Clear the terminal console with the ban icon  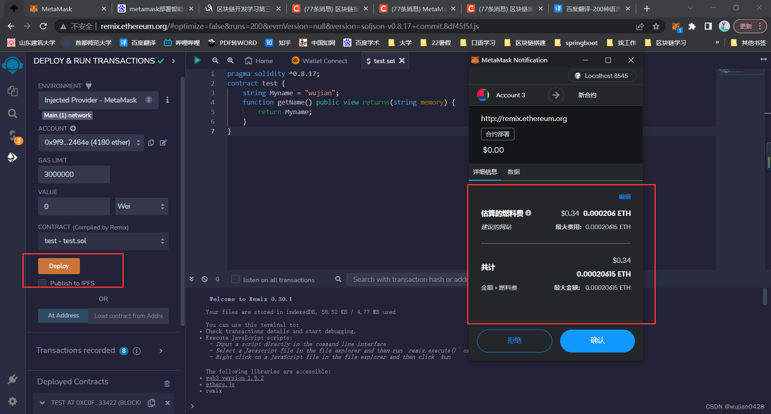click(205, 279)
